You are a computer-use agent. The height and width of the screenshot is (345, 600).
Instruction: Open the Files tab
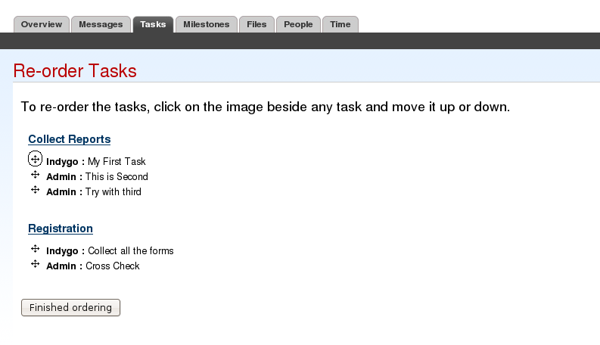pyautogui.click(x=256, y=24)
